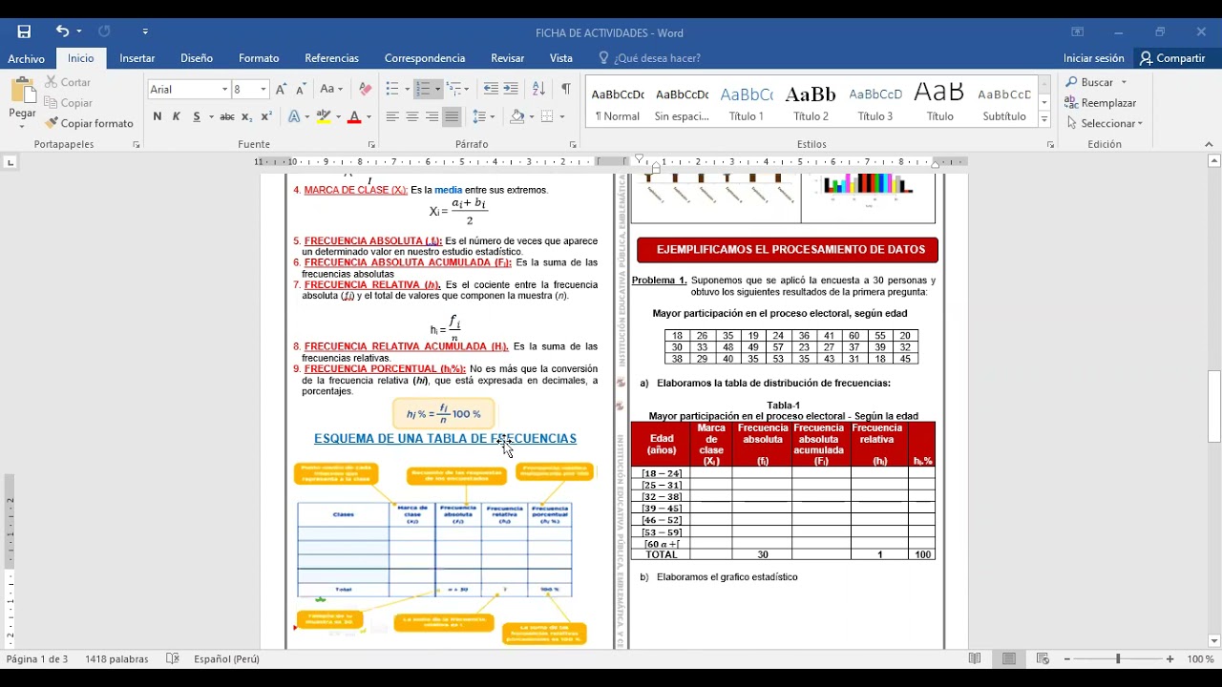Toggle underline (S) formatting
The image size is (1222, 687).
pos(197,116)
